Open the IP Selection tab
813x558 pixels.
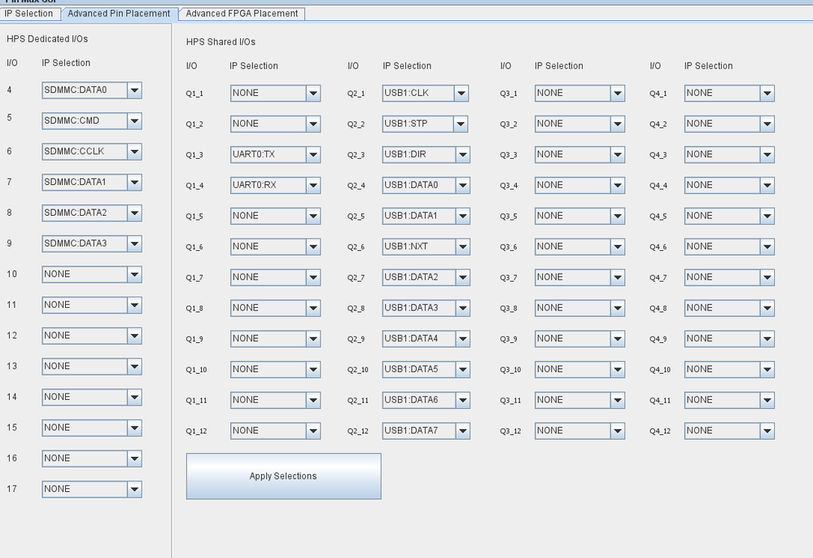tap(29, 14)
